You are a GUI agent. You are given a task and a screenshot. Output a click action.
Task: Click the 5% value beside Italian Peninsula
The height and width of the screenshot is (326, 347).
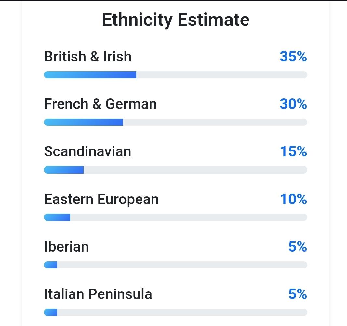pyautogui.click(x=297, y=294)
